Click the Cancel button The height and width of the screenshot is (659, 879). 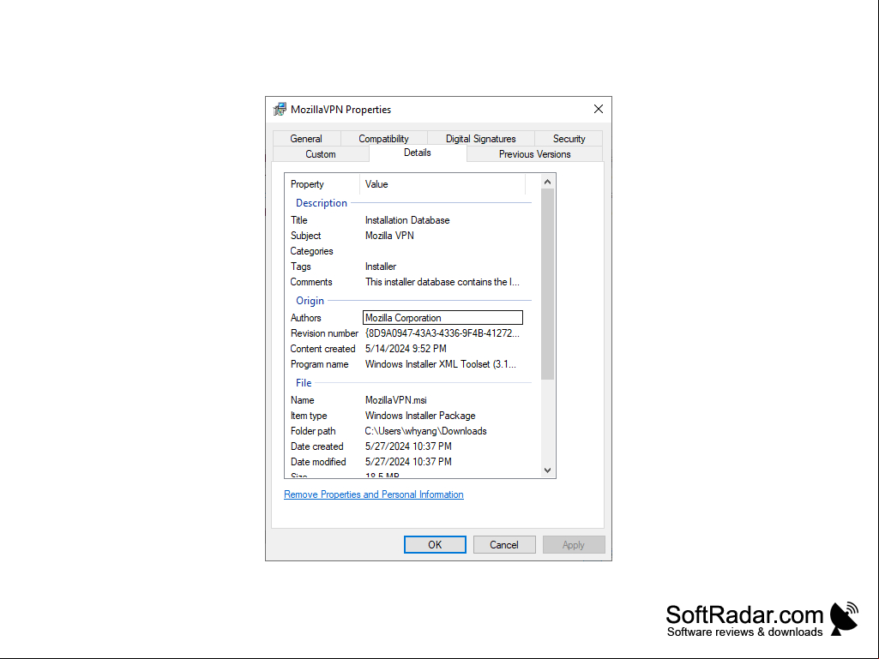[x=504, y=545]
